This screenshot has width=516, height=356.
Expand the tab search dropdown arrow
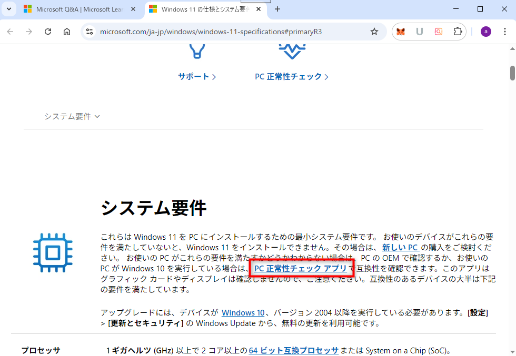point(8,9)
